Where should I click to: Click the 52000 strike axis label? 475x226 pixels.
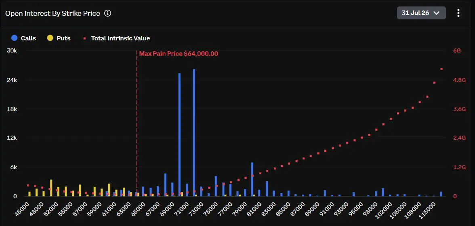click(52, 209)
